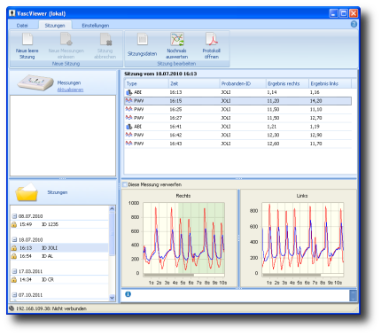This screenshot has height=335, width=381.
Task: Click the Aktualisieren link
Action: (70, 90)
